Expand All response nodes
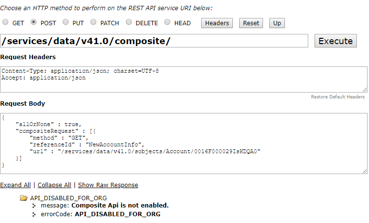Viewport: 369px width, 223px height. [x=16, y=185]
